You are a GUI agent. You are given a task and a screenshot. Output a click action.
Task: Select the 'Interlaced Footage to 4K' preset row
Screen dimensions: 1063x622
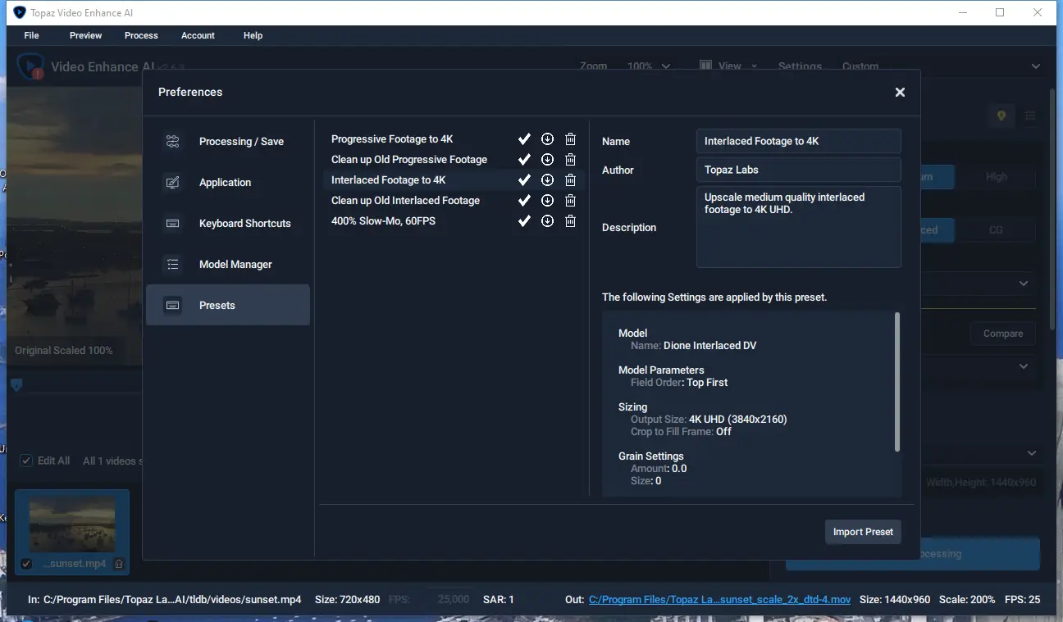(x=454, y=180)
